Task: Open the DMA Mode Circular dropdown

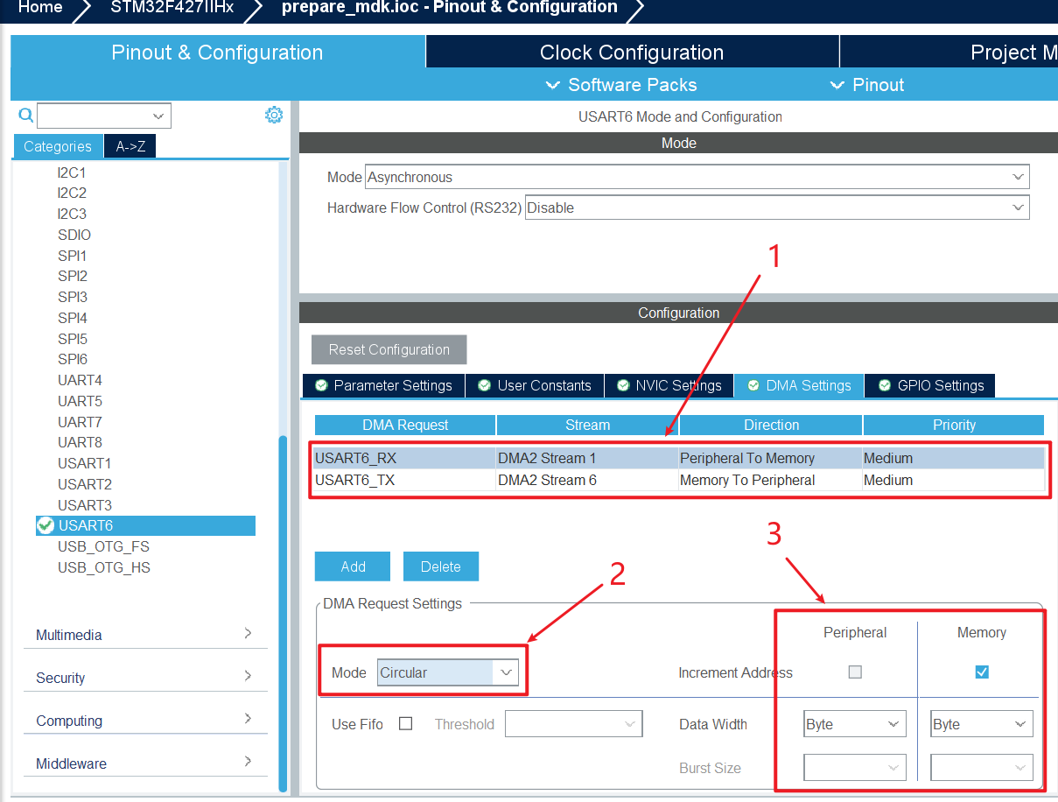Action: pyautogui.click(x=448, y=672)
